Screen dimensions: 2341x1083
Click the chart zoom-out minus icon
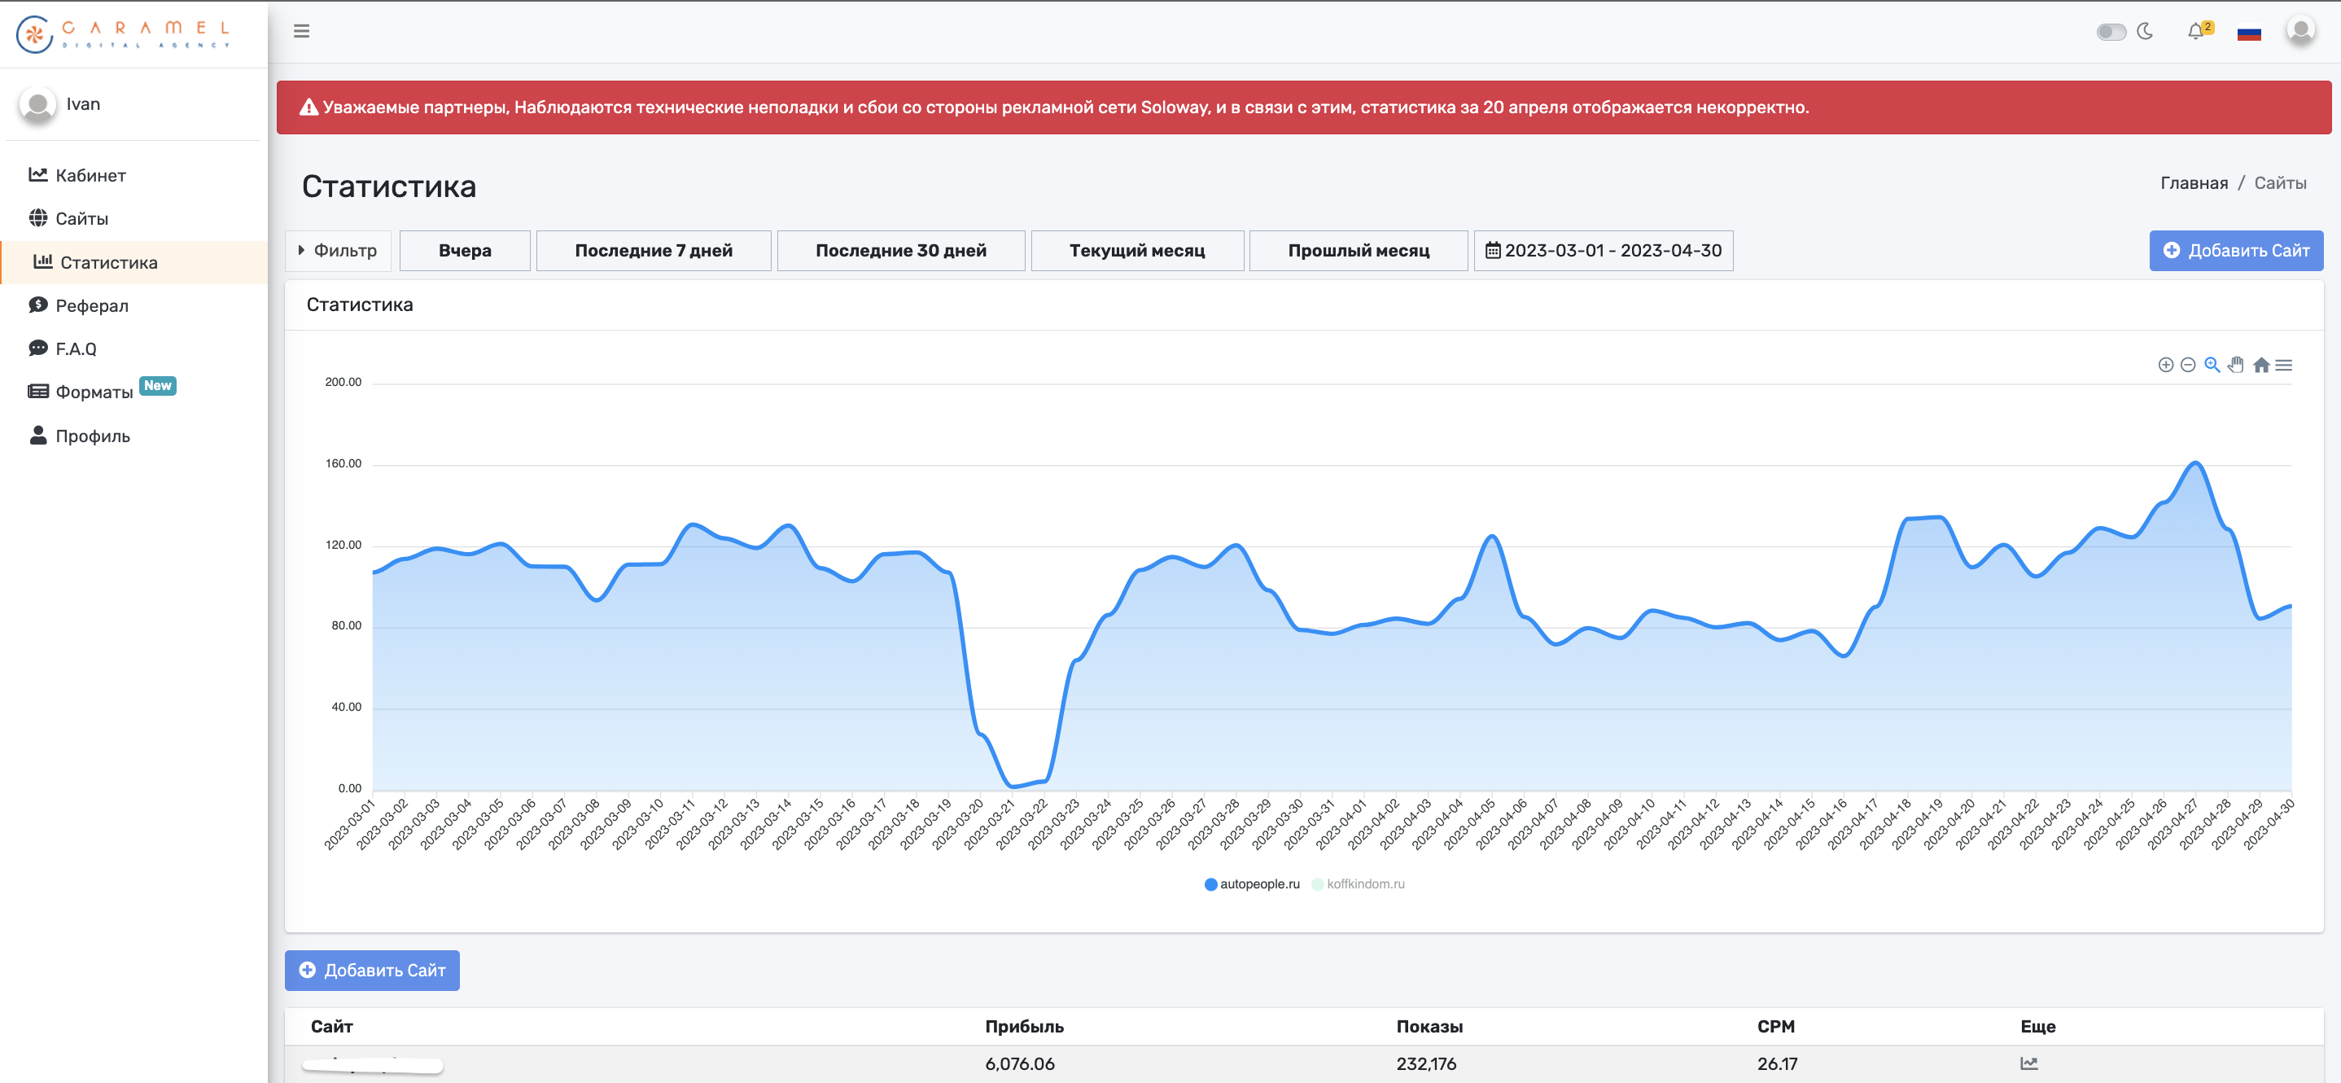coord(2188,365)
